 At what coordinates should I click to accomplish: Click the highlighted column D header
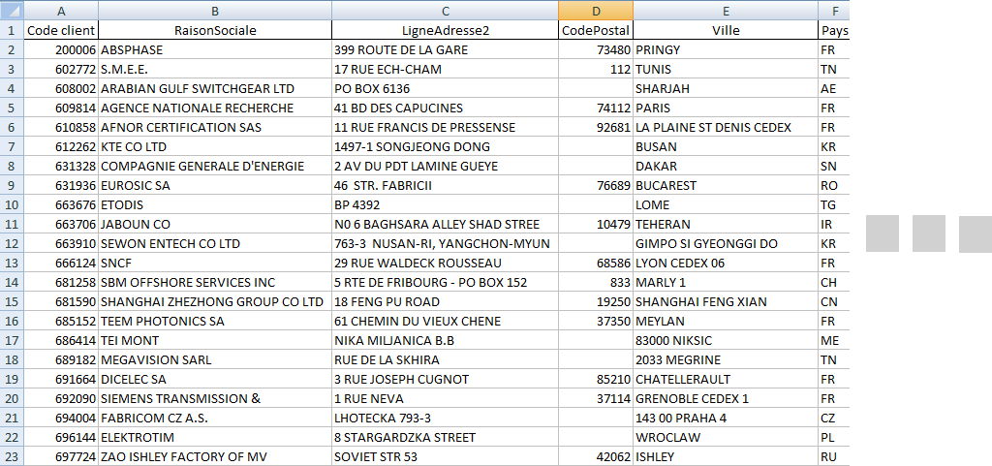click(596, 11)
